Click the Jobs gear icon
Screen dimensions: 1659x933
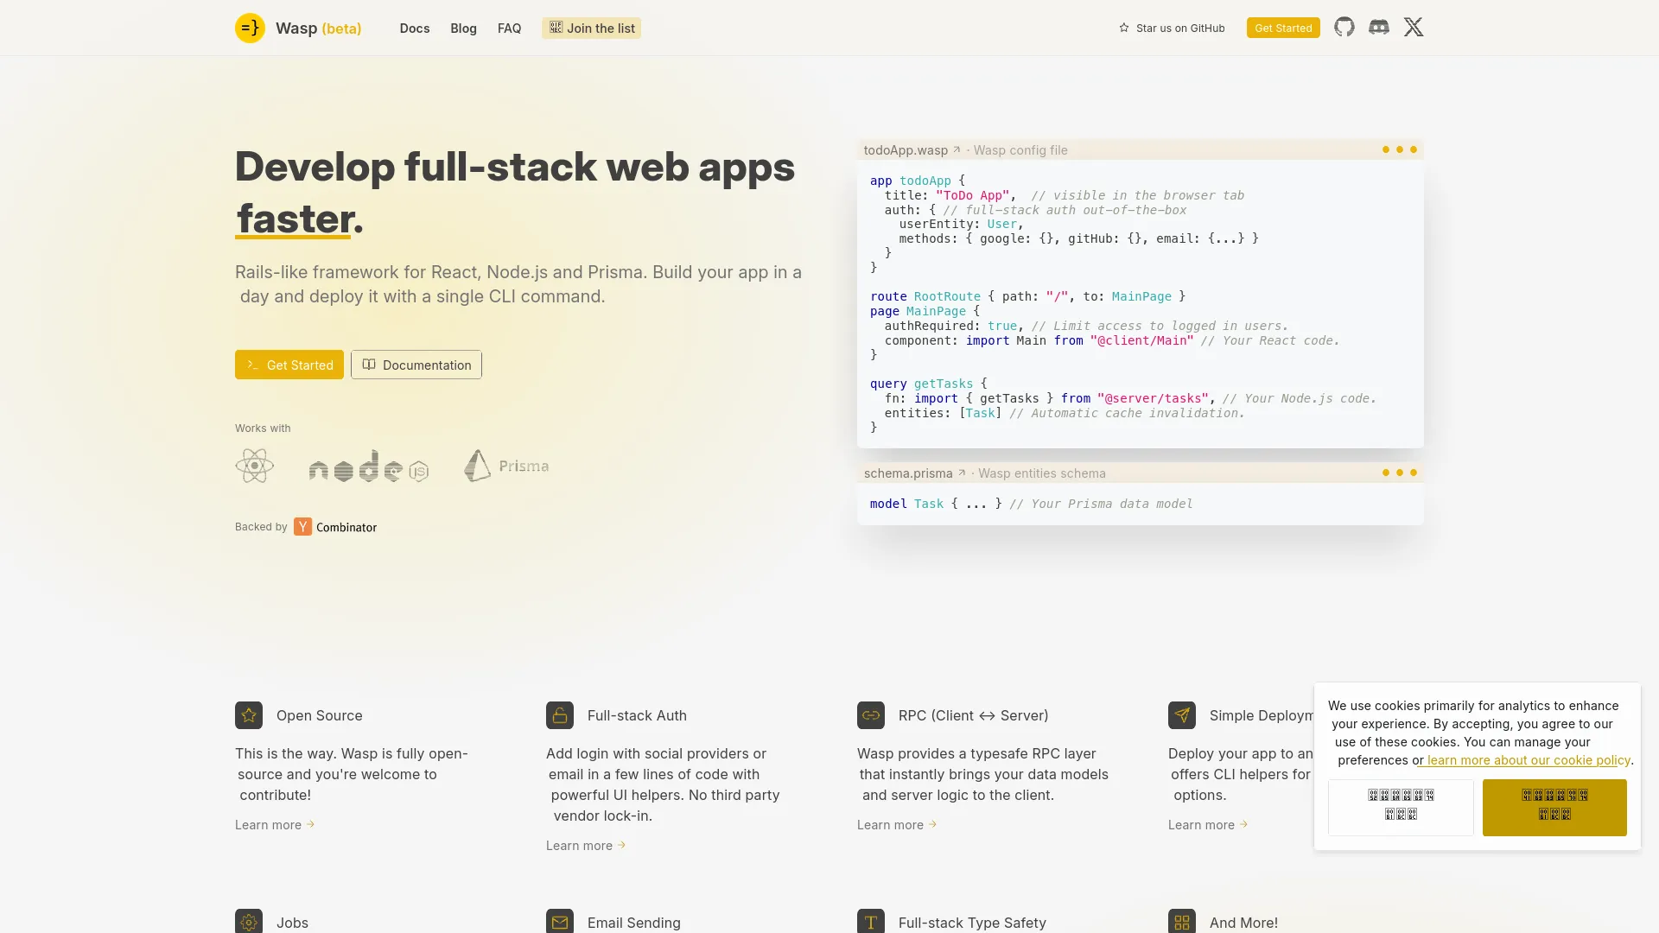coord(249,921)
